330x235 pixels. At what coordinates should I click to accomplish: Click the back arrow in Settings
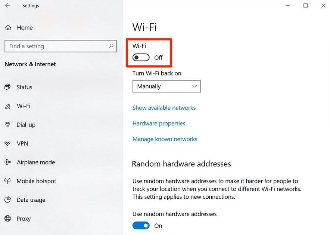(7, 5)
